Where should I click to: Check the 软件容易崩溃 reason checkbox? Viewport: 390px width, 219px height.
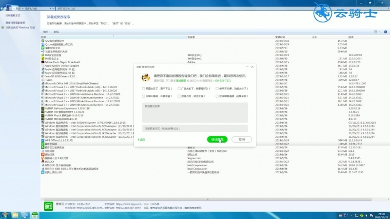217,96
